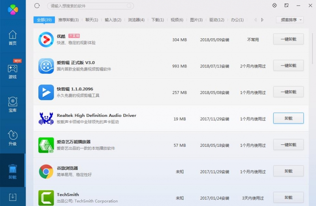The image size is (316, 206).
Task: Select the 图片(3) tab
Action: [196, 20]
